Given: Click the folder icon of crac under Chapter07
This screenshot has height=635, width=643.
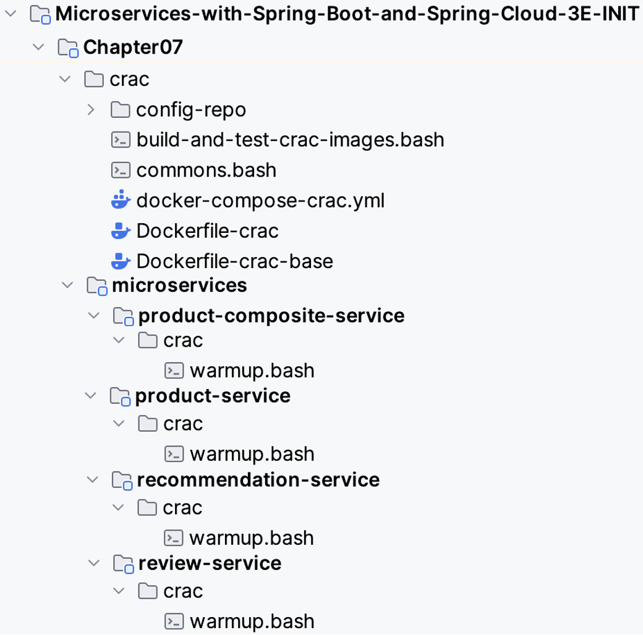Looking at the screenshot, I should [94, 78].
